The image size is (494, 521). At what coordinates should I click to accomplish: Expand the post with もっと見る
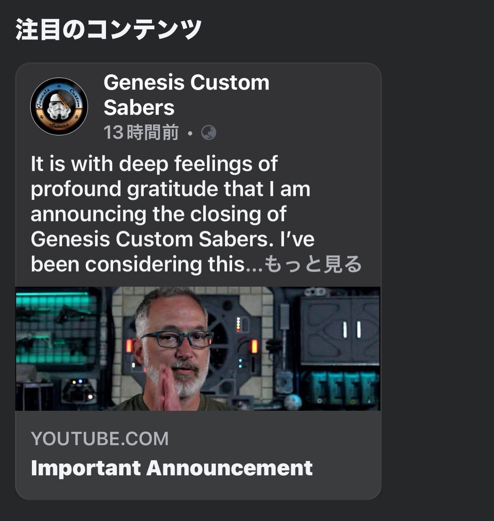tap(313, 264)
